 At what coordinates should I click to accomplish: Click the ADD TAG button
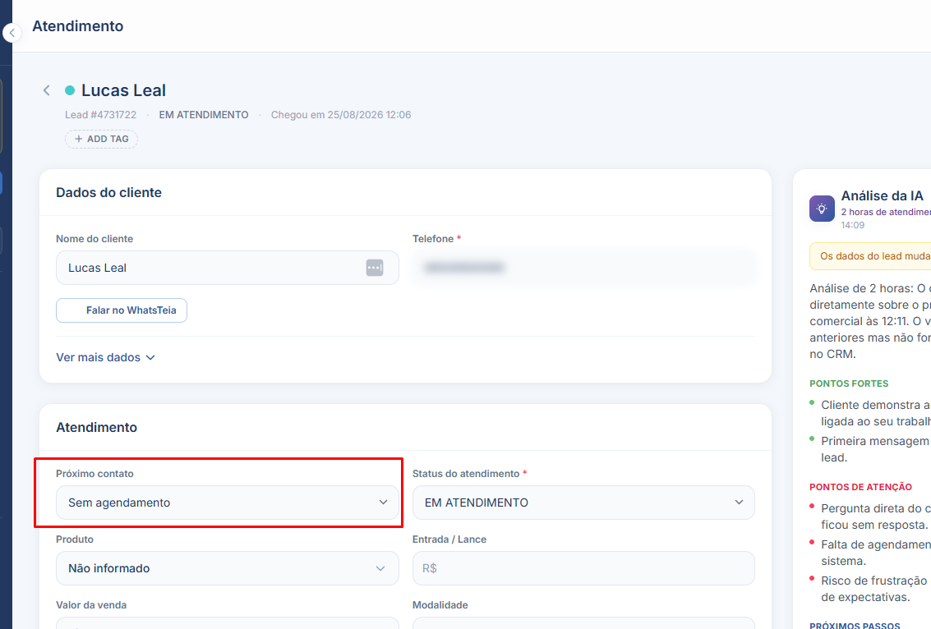click(102, 139)
